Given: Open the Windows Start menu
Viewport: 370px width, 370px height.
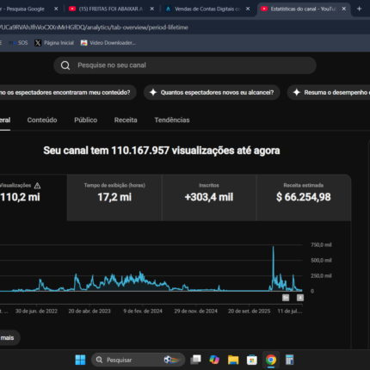Looking at the screenshot, I should pyautogui.click(x=80, y=360).
